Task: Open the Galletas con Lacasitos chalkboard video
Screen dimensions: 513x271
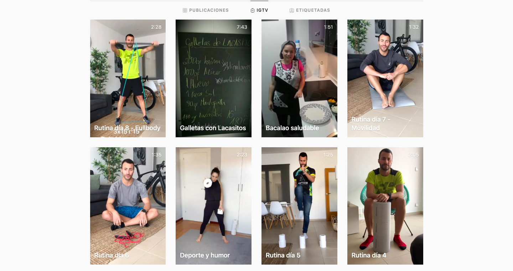Action: pyautogui.click(x=213, y=78)
